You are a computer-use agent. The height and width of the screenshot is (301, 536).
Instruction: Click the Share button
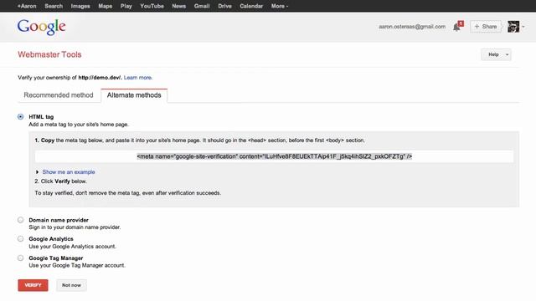486,27
